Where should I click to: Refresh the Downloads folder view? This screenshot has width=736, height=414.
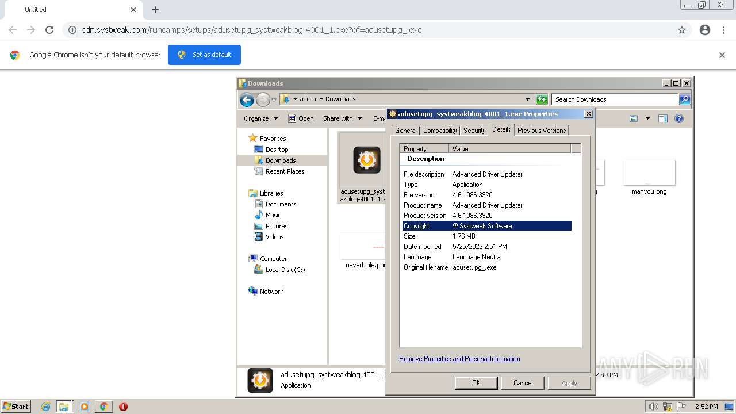(542, 99)
